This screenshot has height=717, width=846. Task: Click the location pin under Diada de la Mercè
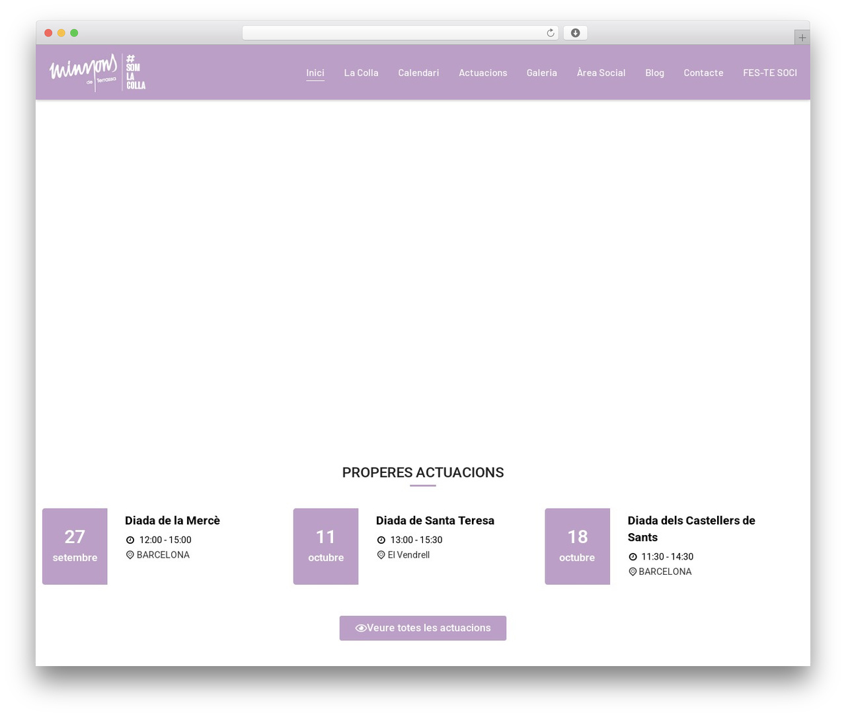click(130, 555)
